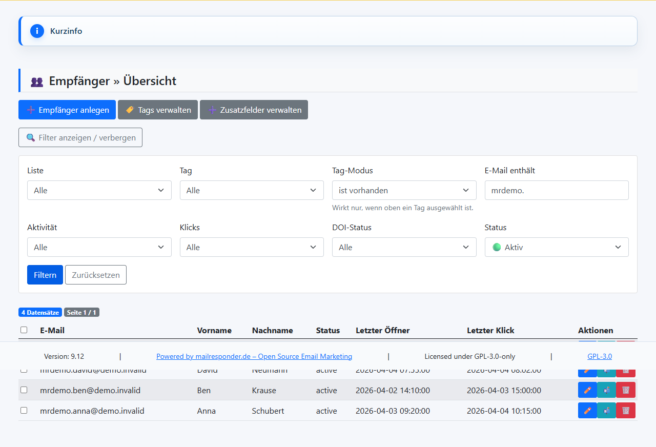Click the Empfänger people icon in heading
This screenshot has height=447, width=656.
[37, 82]
